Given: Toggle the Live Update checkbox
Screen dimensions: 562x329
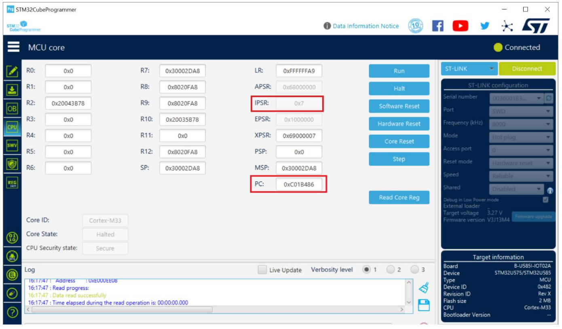Looking at the screenshot, I should pyautogui.click(x=262, y=270).
